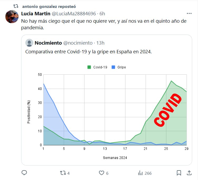Viewport: 198px width, 180px height.
Task: Open the view analytics bar chart icon
Action: point(140,173)
